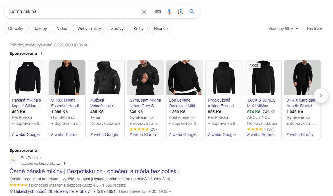Image resolution: width=333 pixels, height=196 pixels.
Task: Switch to the Videa tab
Action: [x=62, y=28]
